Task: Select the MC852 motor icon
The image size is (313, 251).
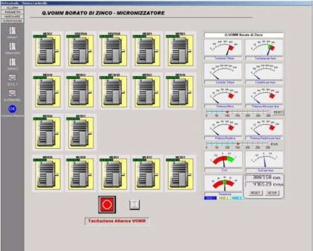Action: [x=147, y=173]
